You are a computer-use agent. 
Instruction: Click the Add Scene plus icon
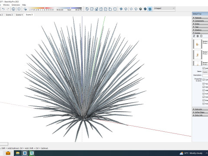[198, 36]
